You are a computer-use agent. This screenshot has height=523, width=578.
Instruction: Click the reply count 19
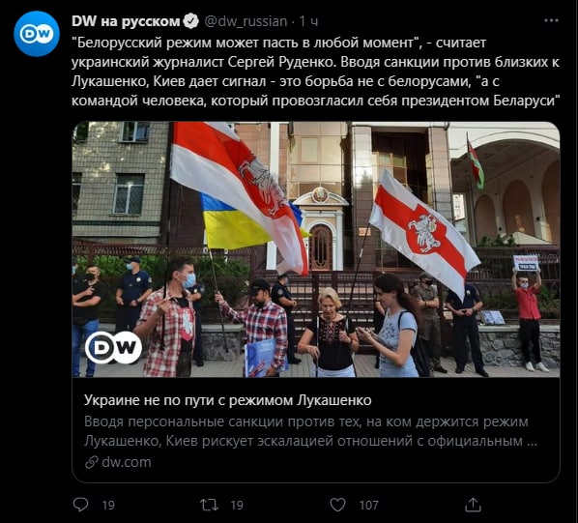click(108, 505)
